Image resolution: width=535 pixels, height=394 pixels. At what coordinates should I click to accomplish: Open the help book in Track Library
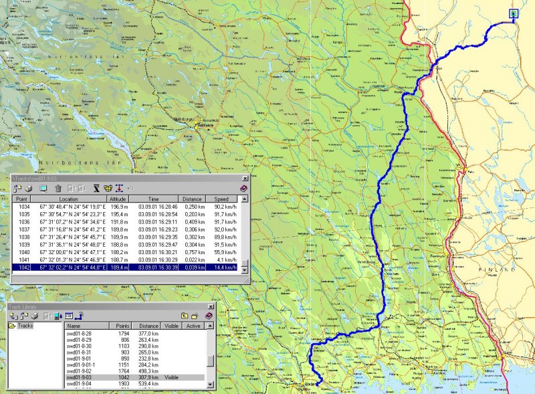209,315
